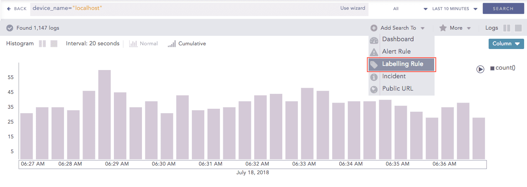Open the Use wizard link
Screen dimensions: 527x187
pos(352,8)
